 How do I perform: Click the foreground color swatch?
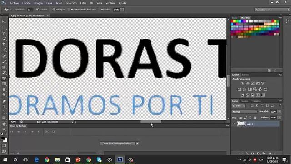click(x=3, y=138)
